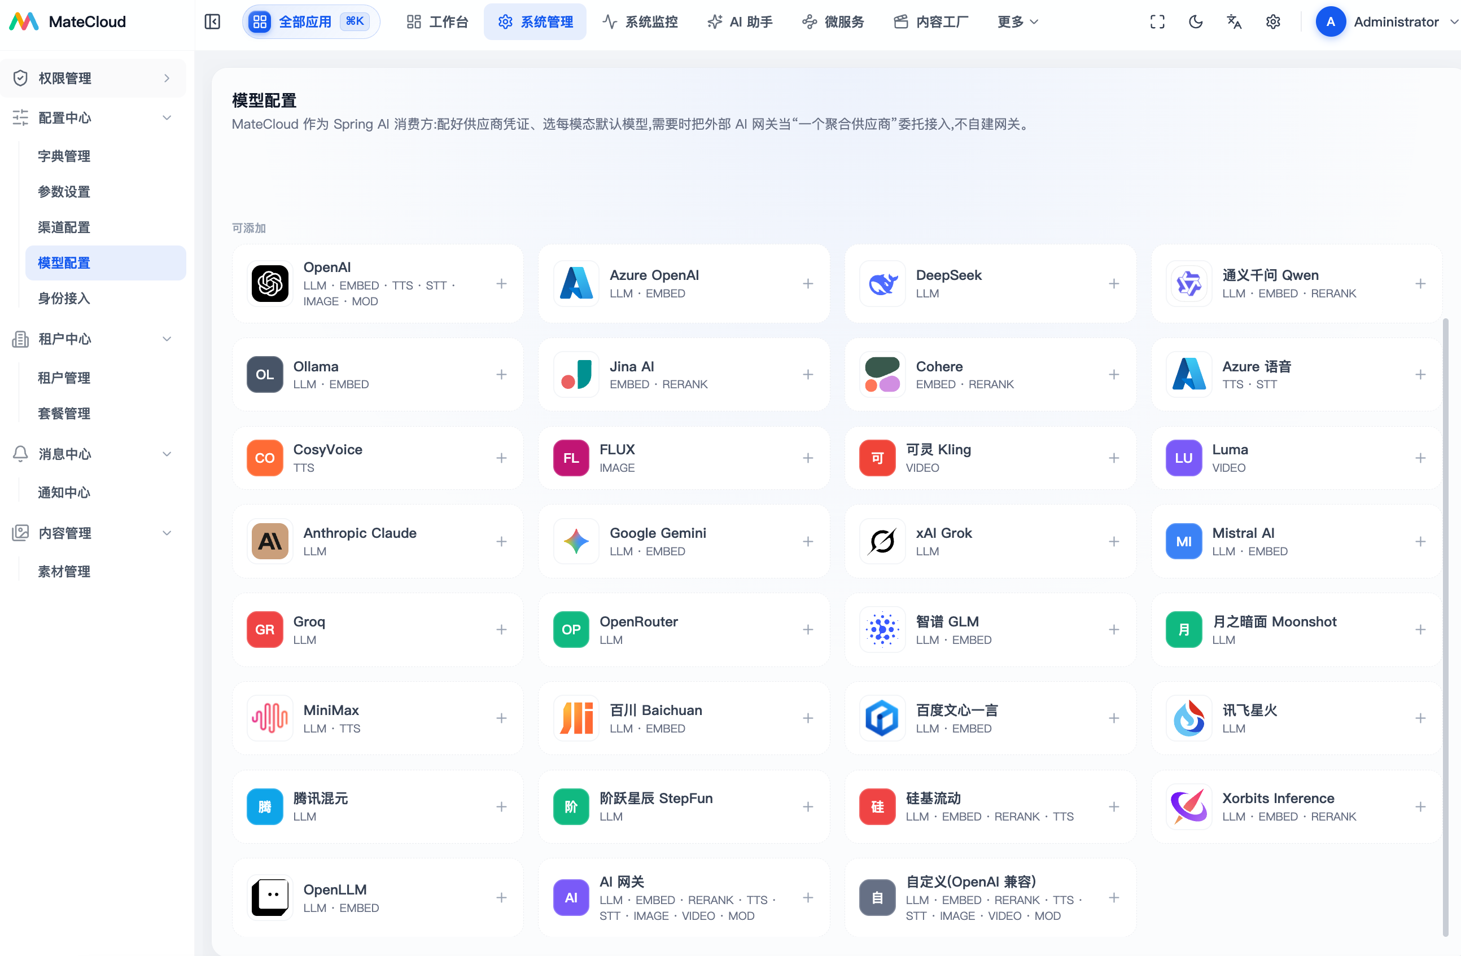
Task: Open 素材管理 in the sidebar
Action: point(106,571)
